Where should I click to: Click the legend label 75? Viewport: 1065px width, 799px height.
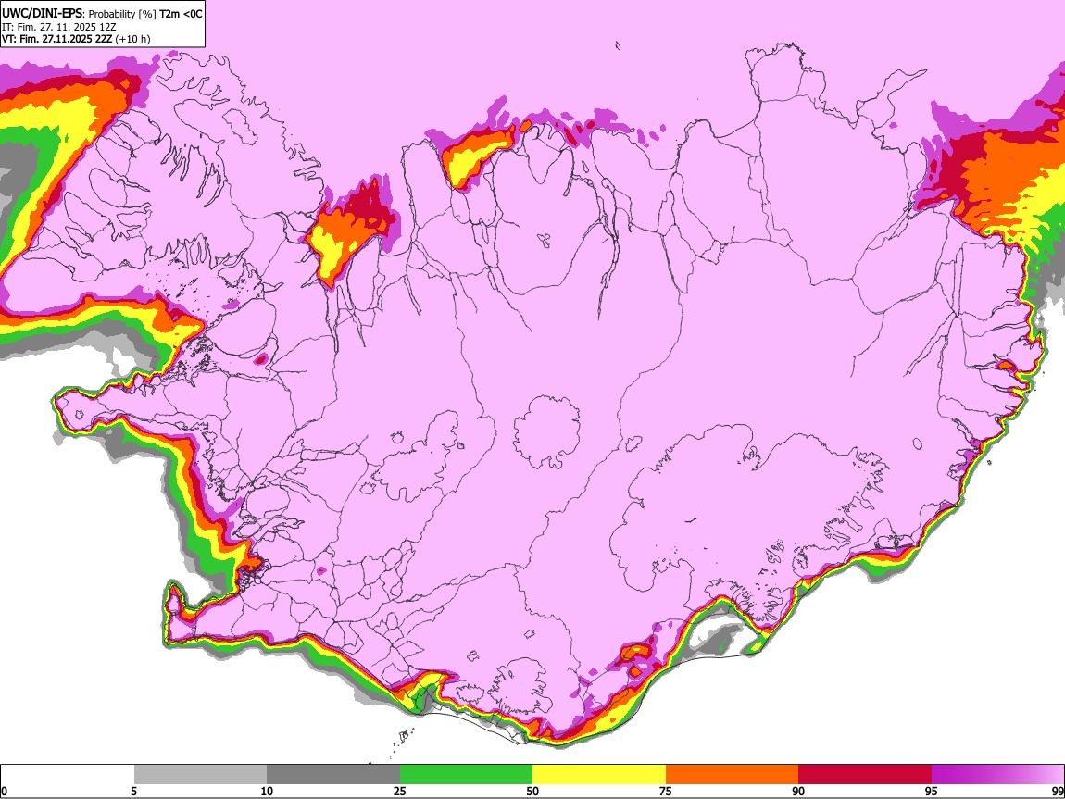click(666, 791)
